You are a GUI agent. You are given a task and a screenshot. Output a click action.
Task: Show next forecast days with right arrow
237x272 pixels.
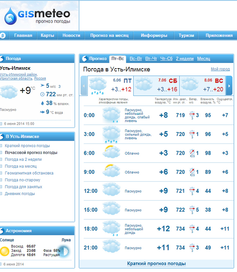pyautogui.click(x=229, y=86)
